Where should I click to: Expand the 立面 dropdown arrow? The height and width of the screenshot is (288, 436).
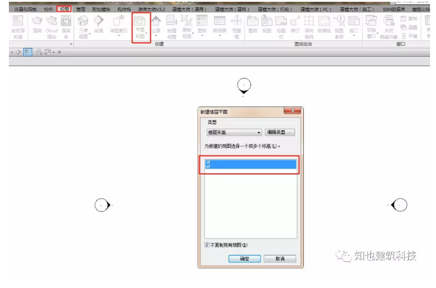(x=156, y=35)
